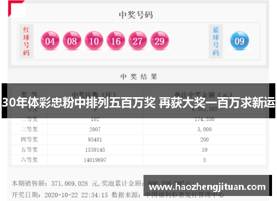277x201 pixels.
Task: Click the winning count 102
Action: (95, 119)
